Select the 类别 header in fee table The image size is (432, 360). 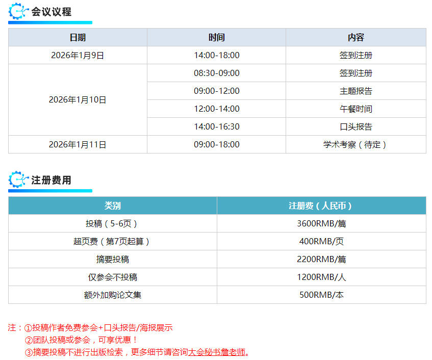(112, 205)
